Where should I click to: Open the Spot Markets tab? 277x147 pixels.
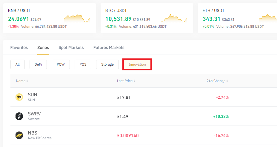tap(71, 47)
